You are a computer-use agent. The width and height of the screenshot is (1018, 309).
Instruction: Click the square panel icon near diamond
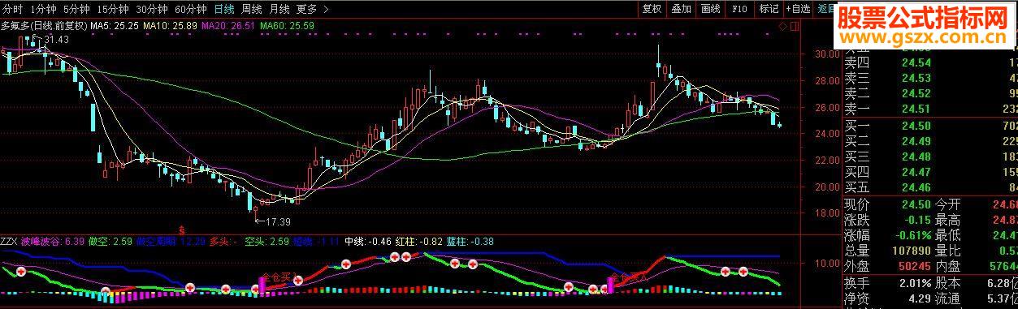pos(795,26)
